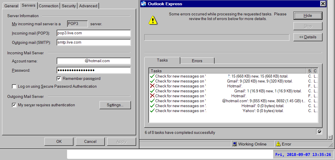Click scrollbar down arrow at window edge

pyautogui.click(x=330, y=137)
